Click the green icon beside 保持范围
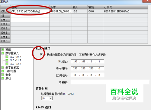This screenshot has width=151, height=110. click(3, 71)
